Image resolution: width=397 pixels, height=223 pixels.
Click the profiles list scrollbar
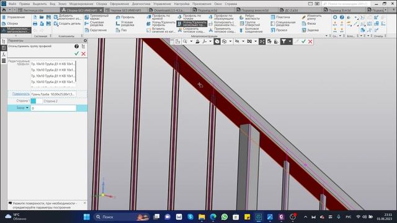click(76, 72)
